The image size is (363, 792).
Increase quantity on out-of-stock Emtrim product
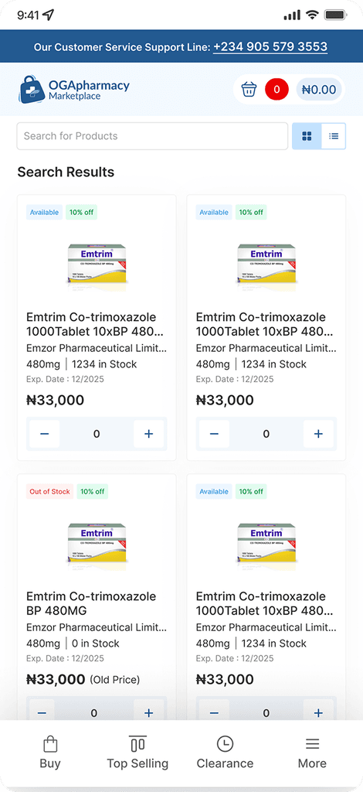click(149, 712)
